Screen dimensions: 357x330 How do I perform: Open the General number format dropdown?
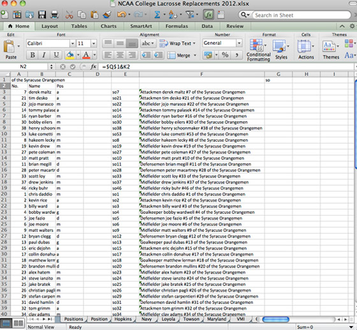[239, 43]
